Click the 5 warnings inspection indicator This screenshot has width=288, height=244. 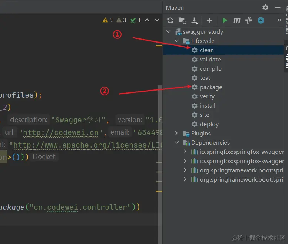(x=107, y=20)
